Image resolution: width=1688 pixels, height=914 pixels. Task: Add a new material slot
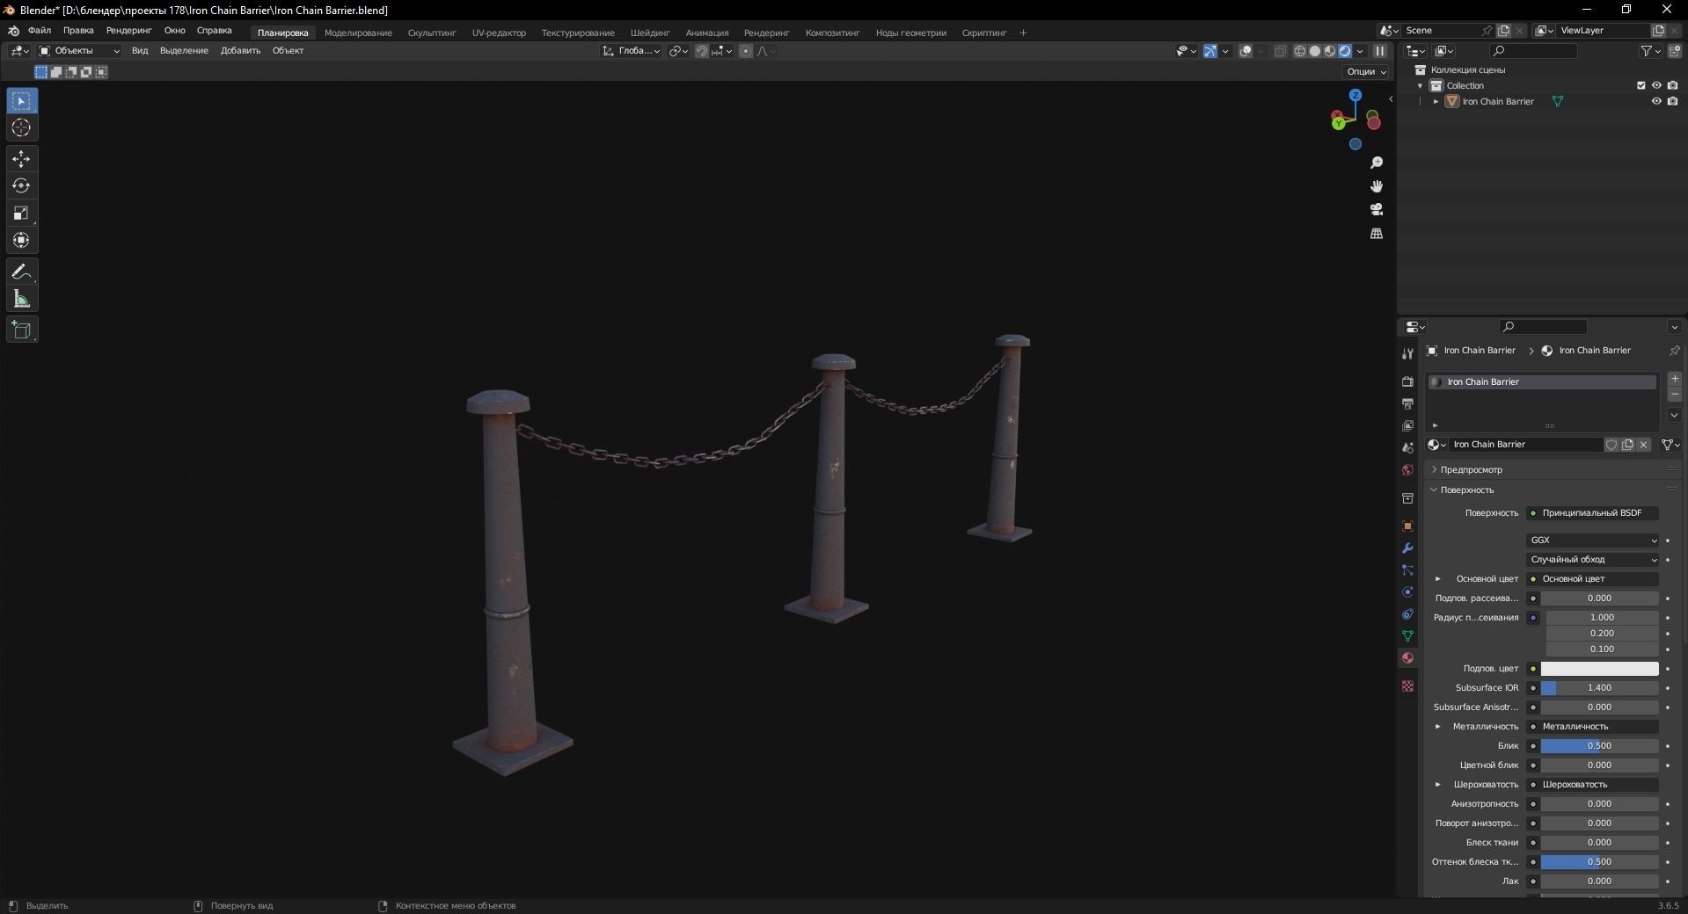(x=1674, y=379)
